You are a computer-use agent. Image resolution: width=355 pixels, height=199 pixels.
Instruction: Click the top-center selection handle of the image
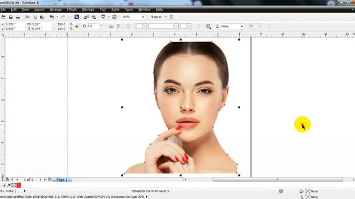point(181,40)
